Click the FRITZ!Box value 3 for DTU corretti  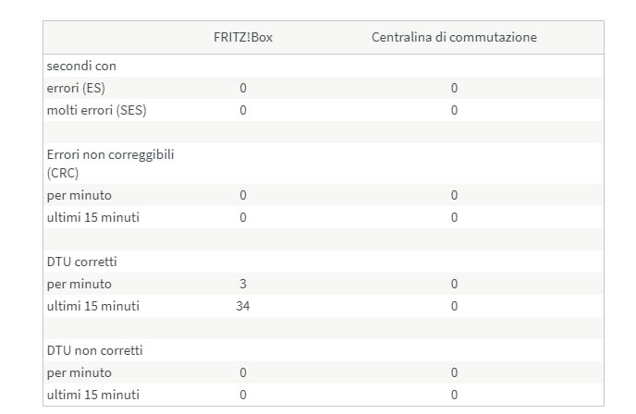click(243, 284)
